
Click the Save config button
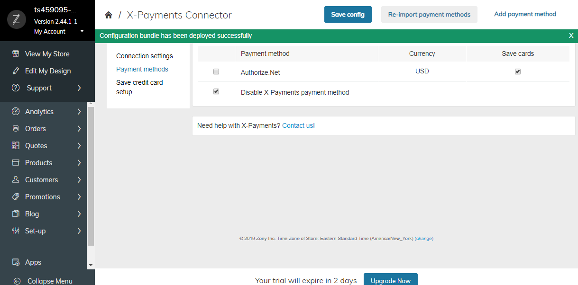coord(348,15)
